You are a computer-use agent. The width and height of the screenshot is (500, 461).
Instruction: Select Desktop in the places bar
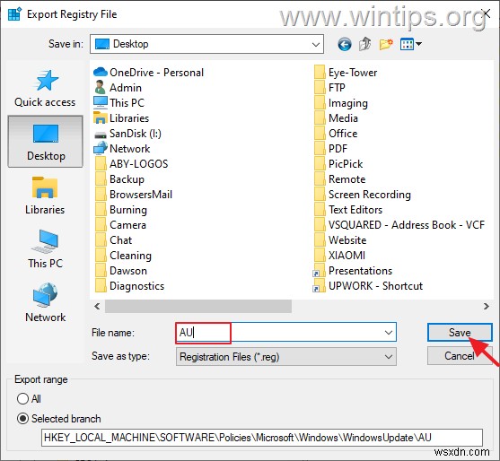pos(45,142)
